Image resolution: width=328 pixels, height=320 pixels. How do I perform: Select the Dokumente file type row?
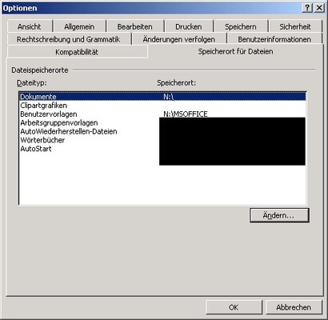pos(162,97)
